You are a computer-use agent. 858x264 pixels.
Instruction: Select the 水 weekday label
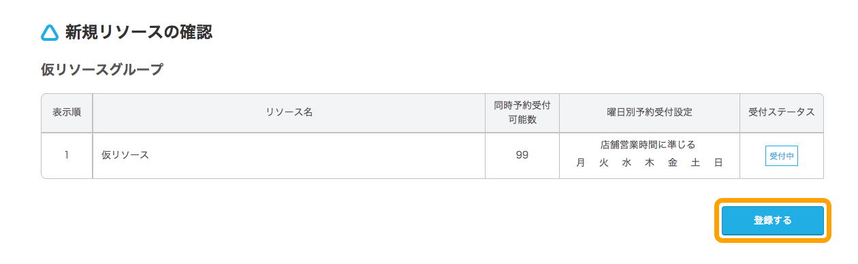click(x=626, y=163)
